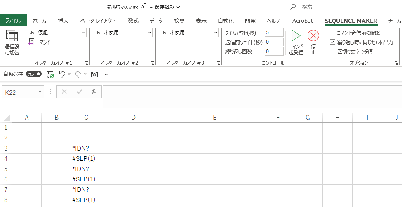Expand the オプション dialog launcher
This screenshot has height=207, width=402.
click(396, 63)
